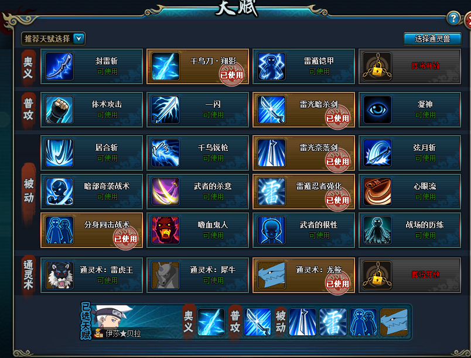Click the 雷遁铠甲 skill icon
The height and width of the screenshot is (358, 471).
point(271,66)
